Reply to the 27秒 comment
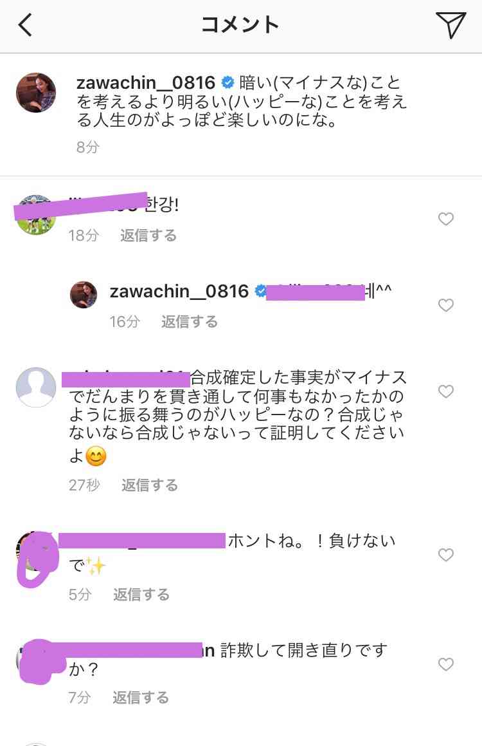Screen dimensions: 482x746 [x=150, y=485]
